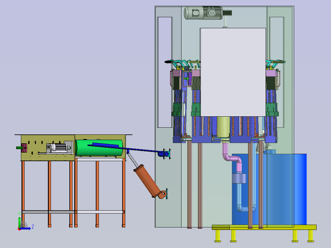Screen dimensions: 331x248
Task: Select the teal clamp lever at the top left of the rack
Action: point(179,63)
